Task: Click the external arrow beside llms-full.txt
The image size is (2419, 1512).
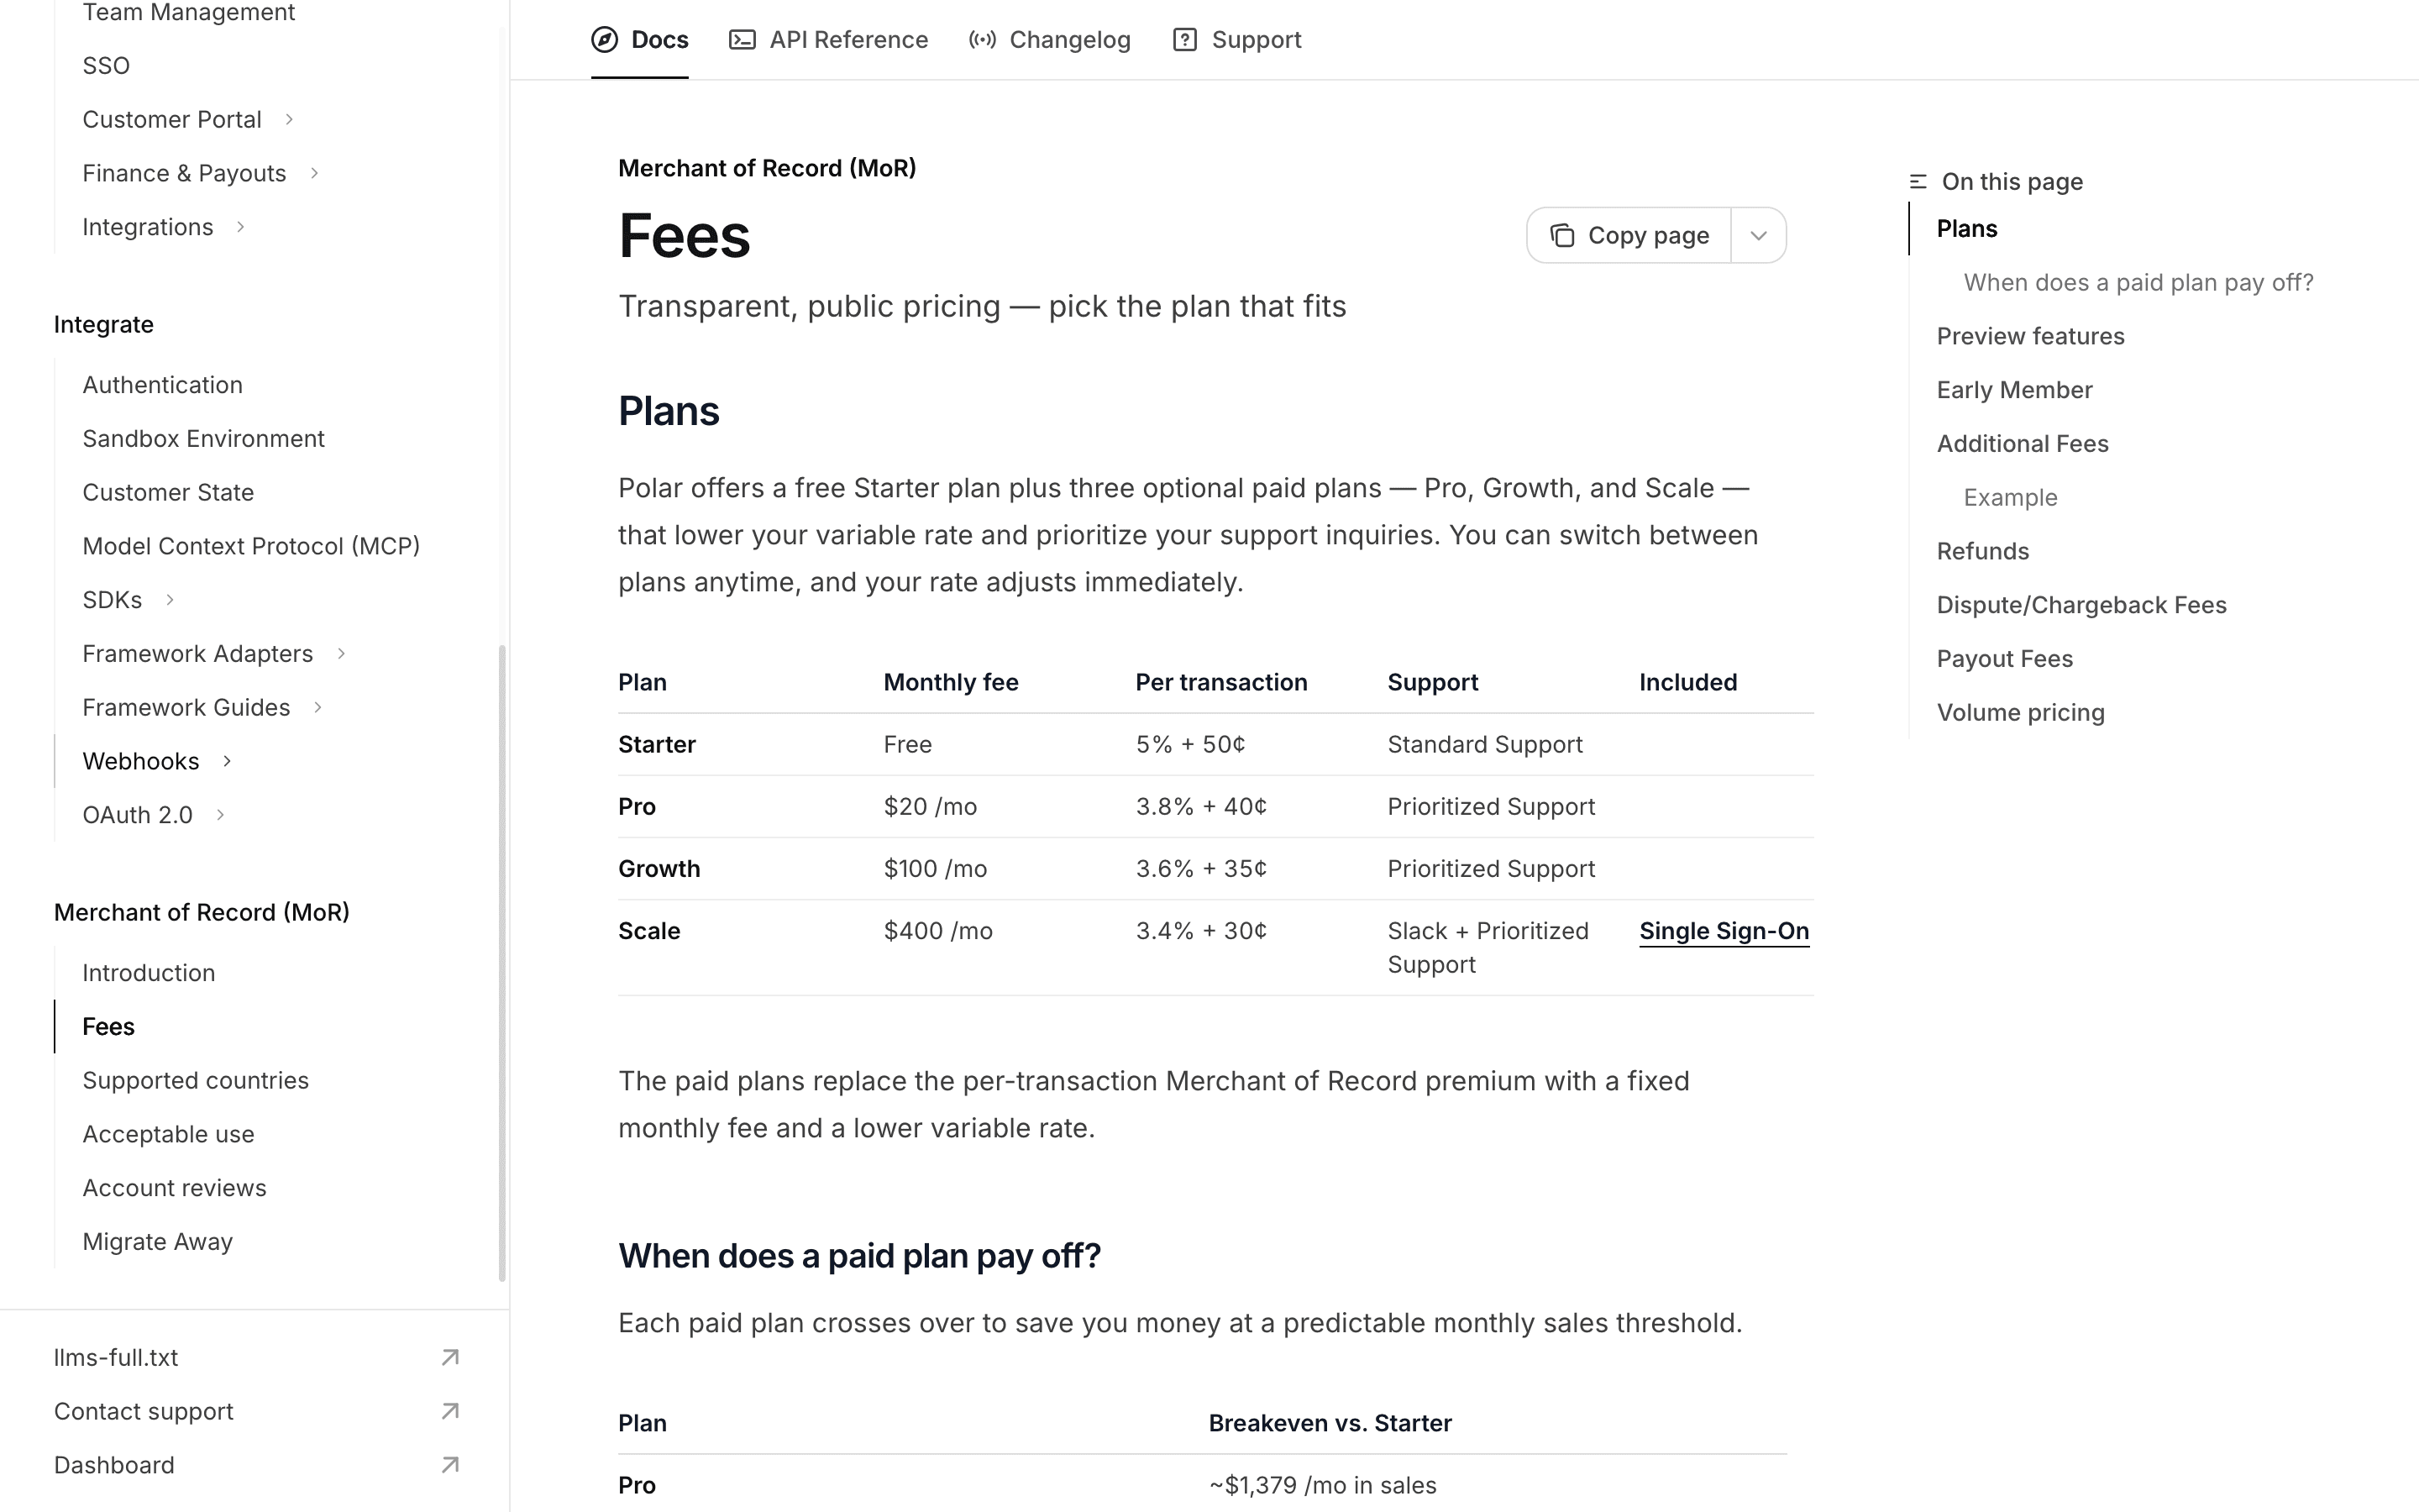Action: [x=450, y=1358]
